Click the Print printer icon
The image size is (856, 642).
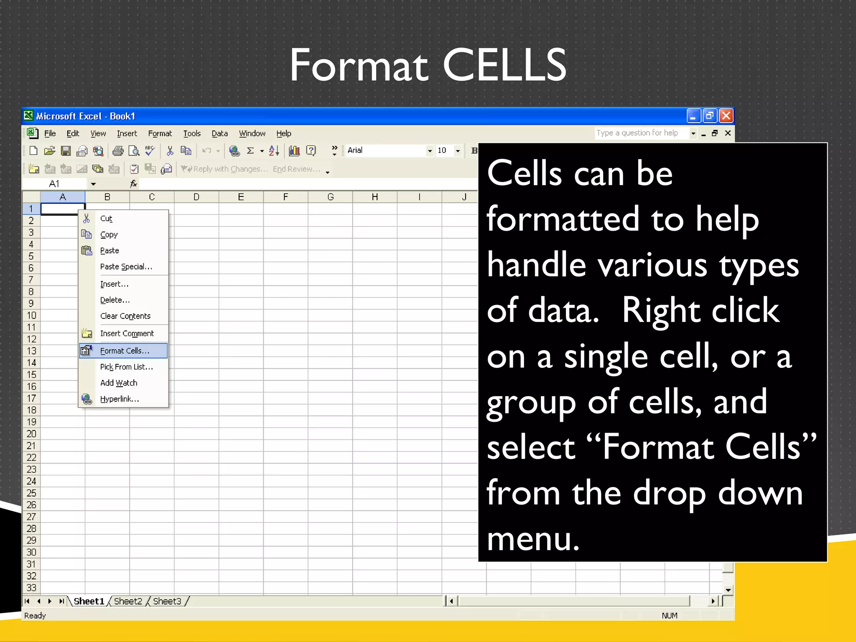tap(118, 151)
